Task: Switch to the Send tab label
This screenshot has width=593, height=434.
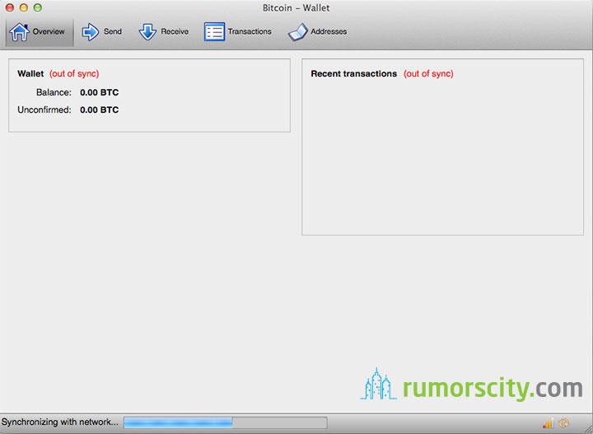Action: (113, 31)
